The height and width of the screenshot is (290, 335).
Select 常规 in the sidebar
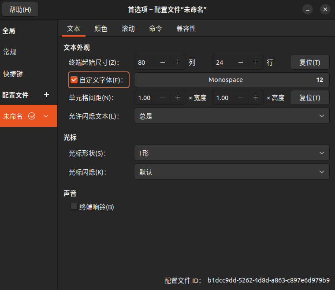click(x=29, y=52)
